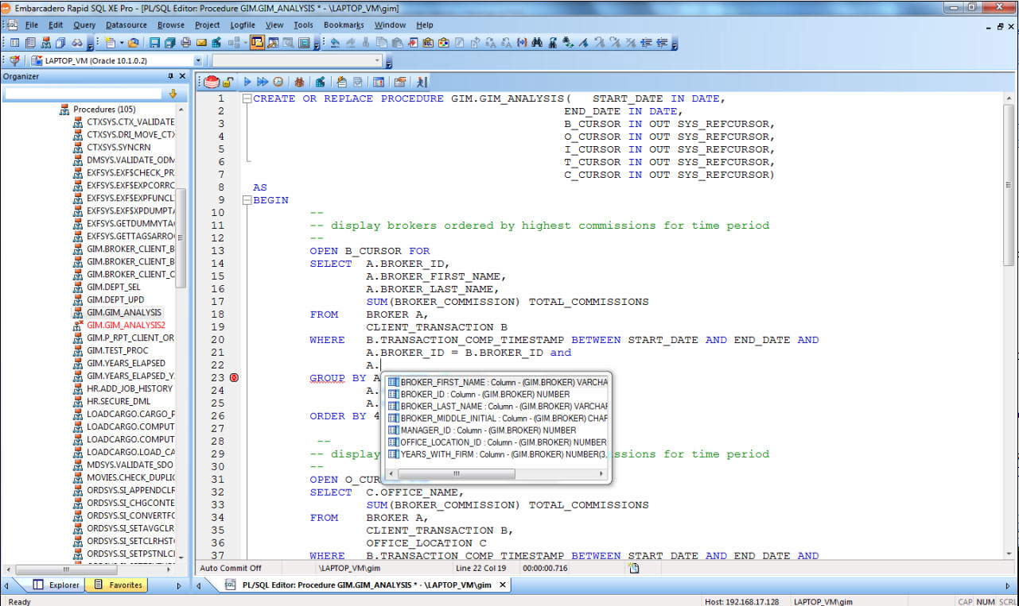Click the Debug bug icon
Viewport: 1019px width, 606px height.
pyautogui.click(x=299, y=82)
